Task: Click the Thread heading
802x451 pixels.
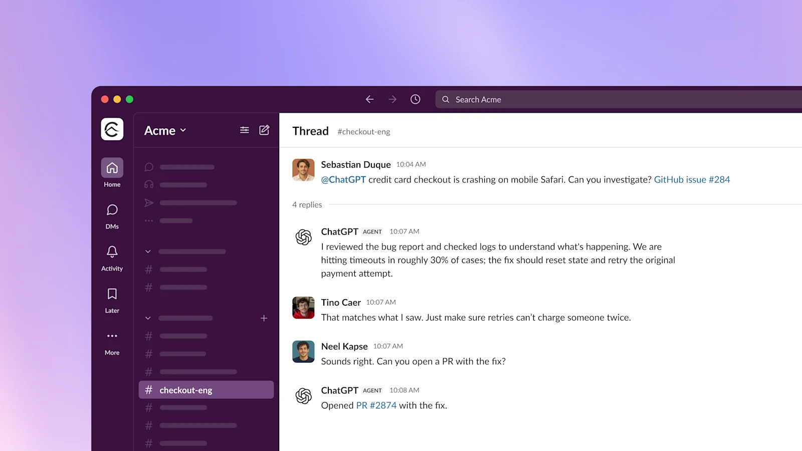Action: pos(310,131)
